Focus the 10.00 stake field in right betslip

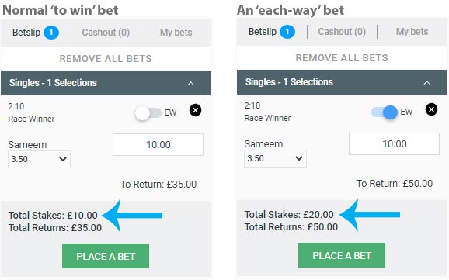(394, 143)
